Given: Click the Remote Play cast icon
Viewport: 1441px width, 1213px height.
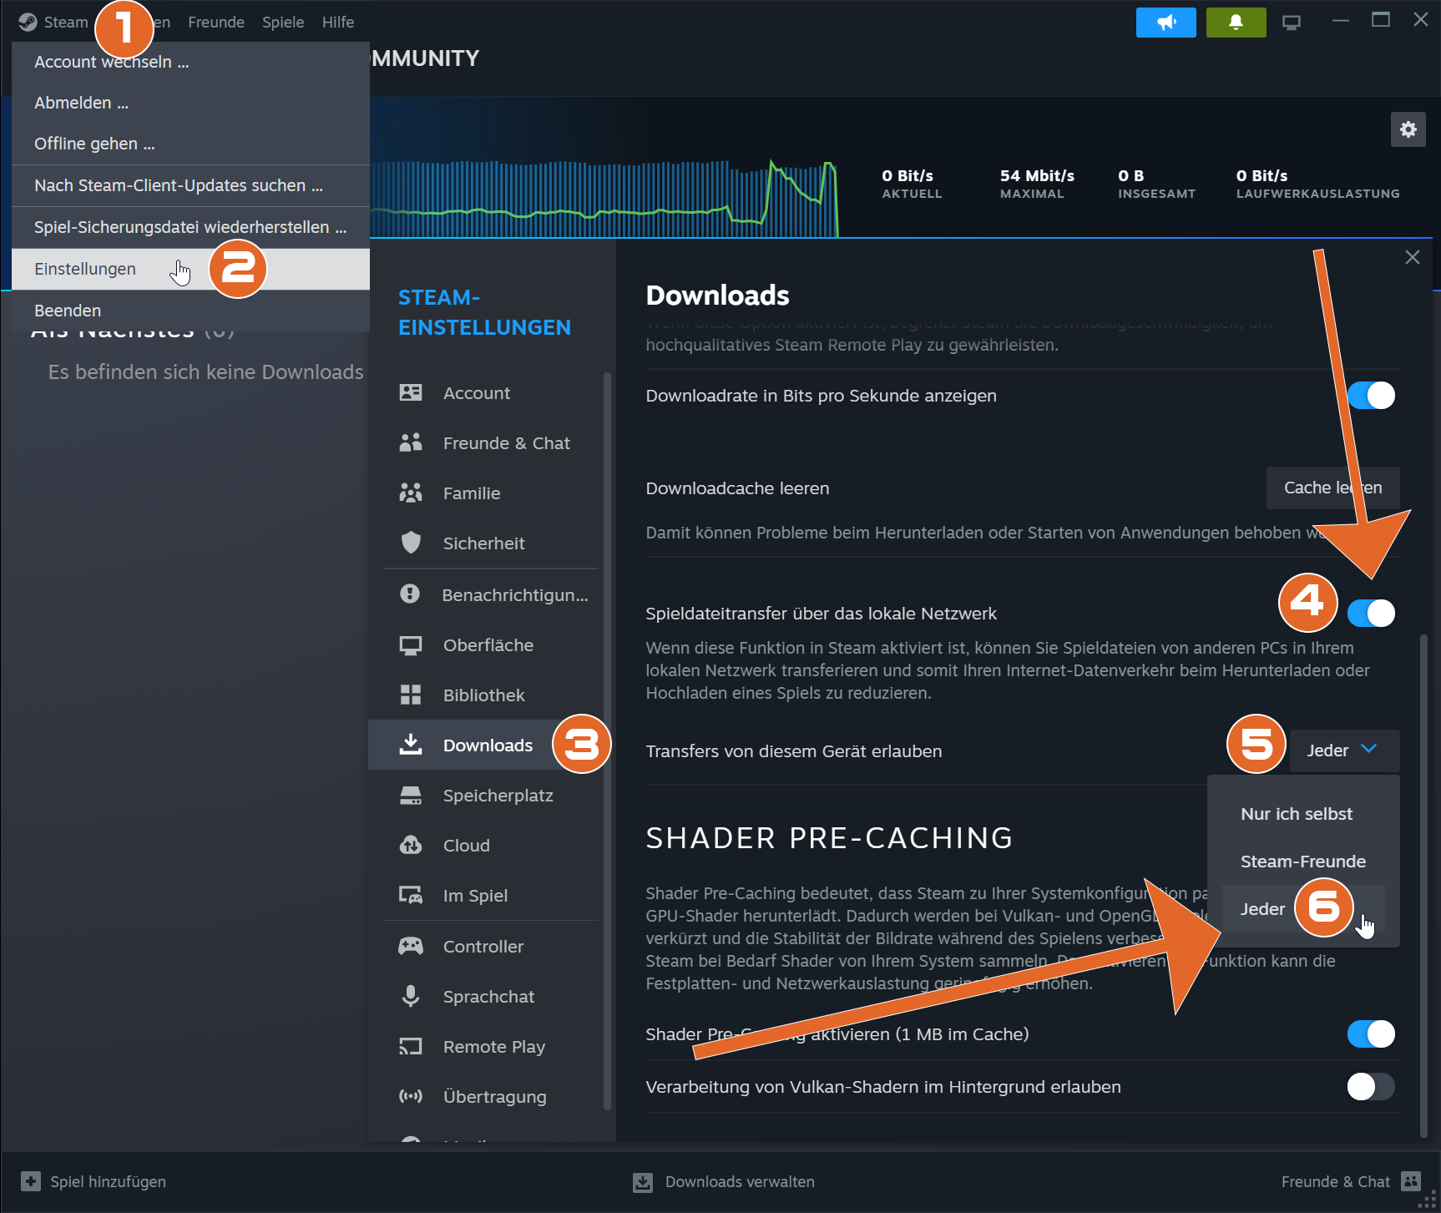Looking at the screenshot, I should pos(411,1046).
